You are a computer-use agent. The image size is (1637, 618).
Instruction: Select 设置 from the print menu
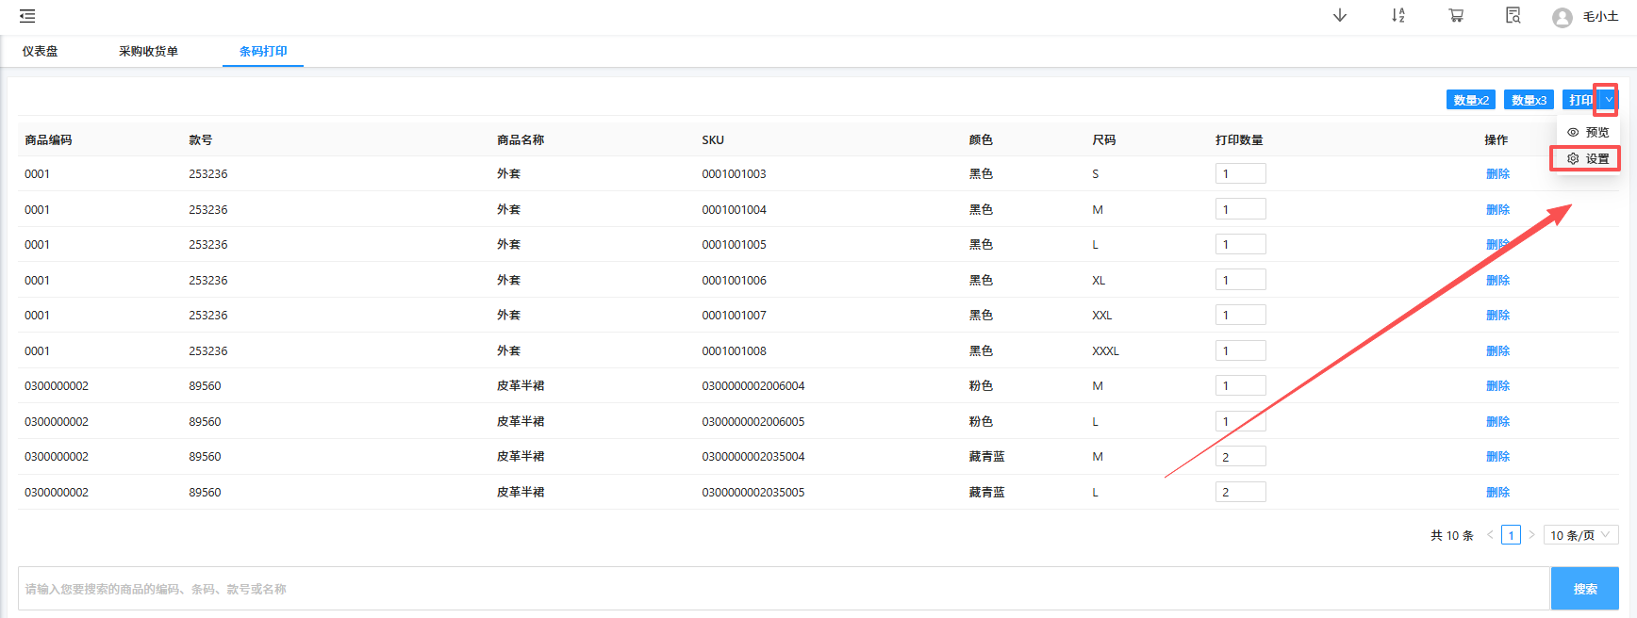coord(1589,159)
